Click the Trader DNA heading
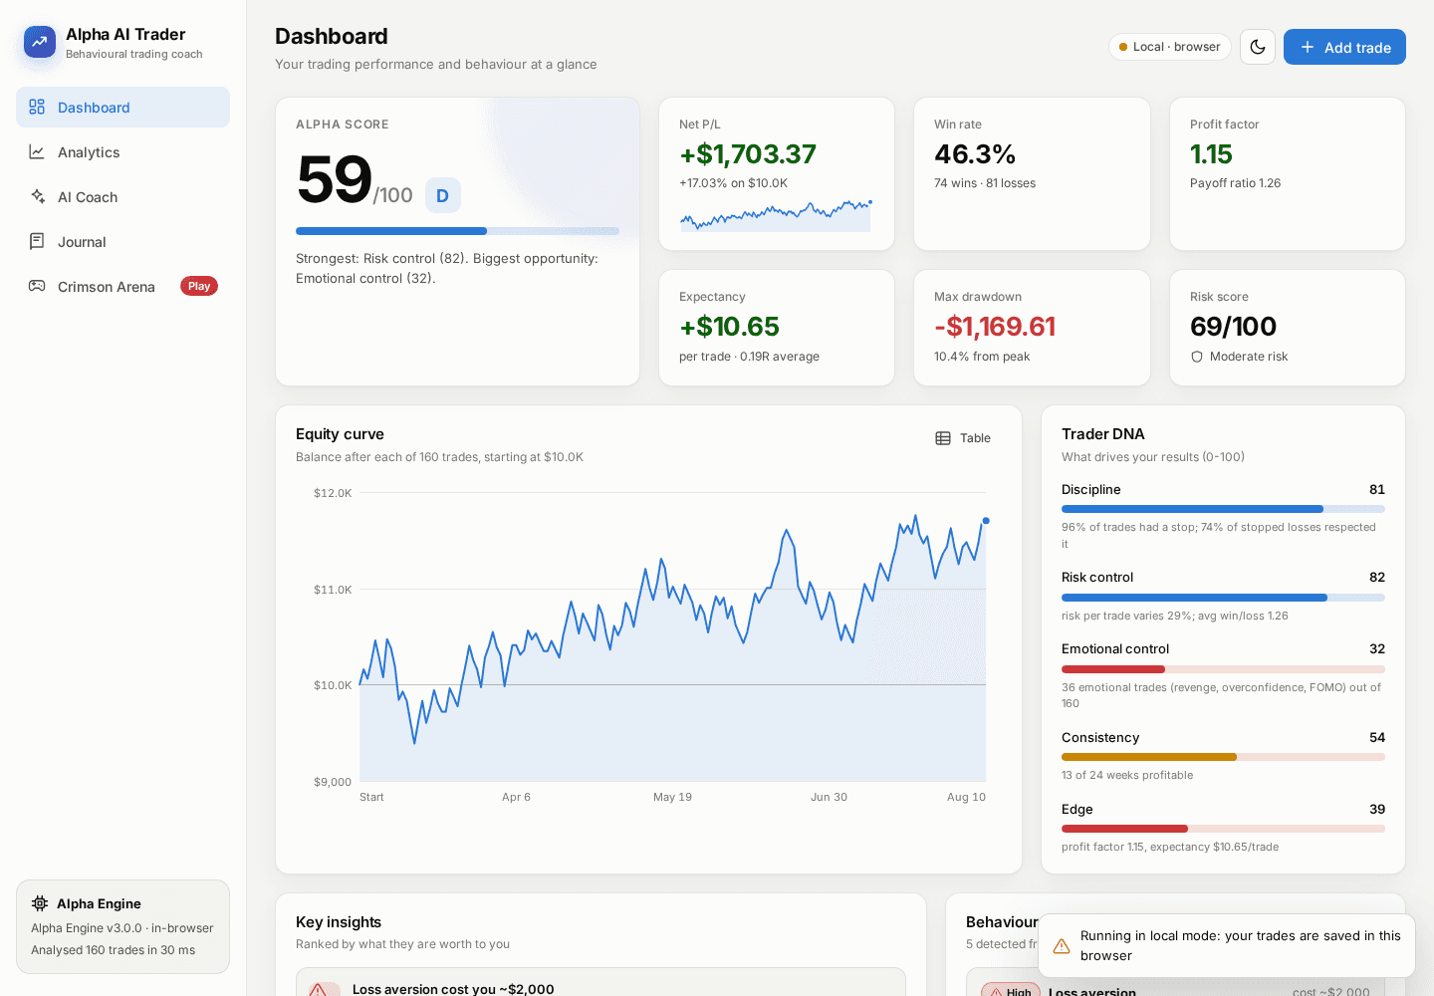The height and width of the screenshot is (996, 1434). pos(1103,434)
